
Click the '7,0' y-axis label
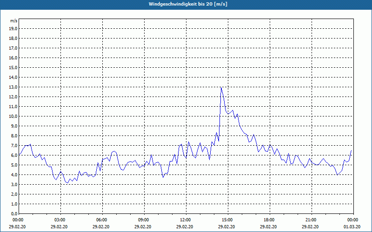(14, 145)
